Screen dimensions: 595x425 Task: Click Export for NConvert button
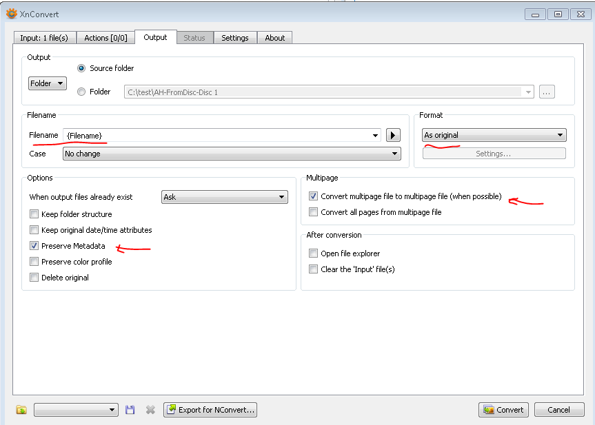click(210, 410)
